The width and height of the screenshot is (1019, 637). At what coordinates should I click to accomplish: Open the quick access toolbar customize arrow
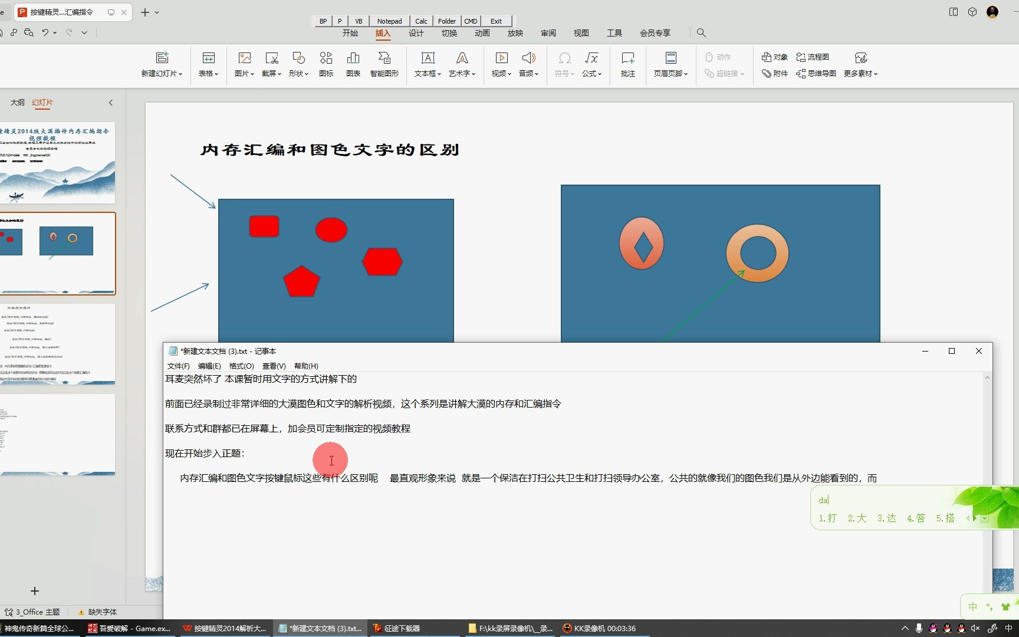(84, 33)
